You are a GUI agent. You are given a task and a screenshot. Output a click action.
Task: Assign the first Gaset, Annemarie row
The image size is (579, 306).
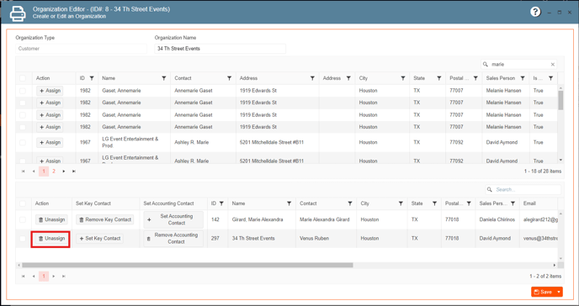pyautogui.click(x=50, y=91)
